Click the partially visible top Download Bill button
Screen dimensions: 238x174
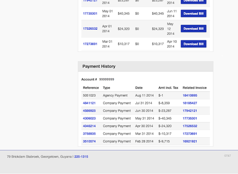[193, 1]
